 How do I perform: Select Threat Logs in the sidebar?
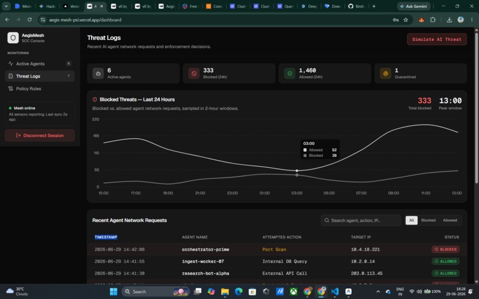pyautogui.click(x=40, y=76)
